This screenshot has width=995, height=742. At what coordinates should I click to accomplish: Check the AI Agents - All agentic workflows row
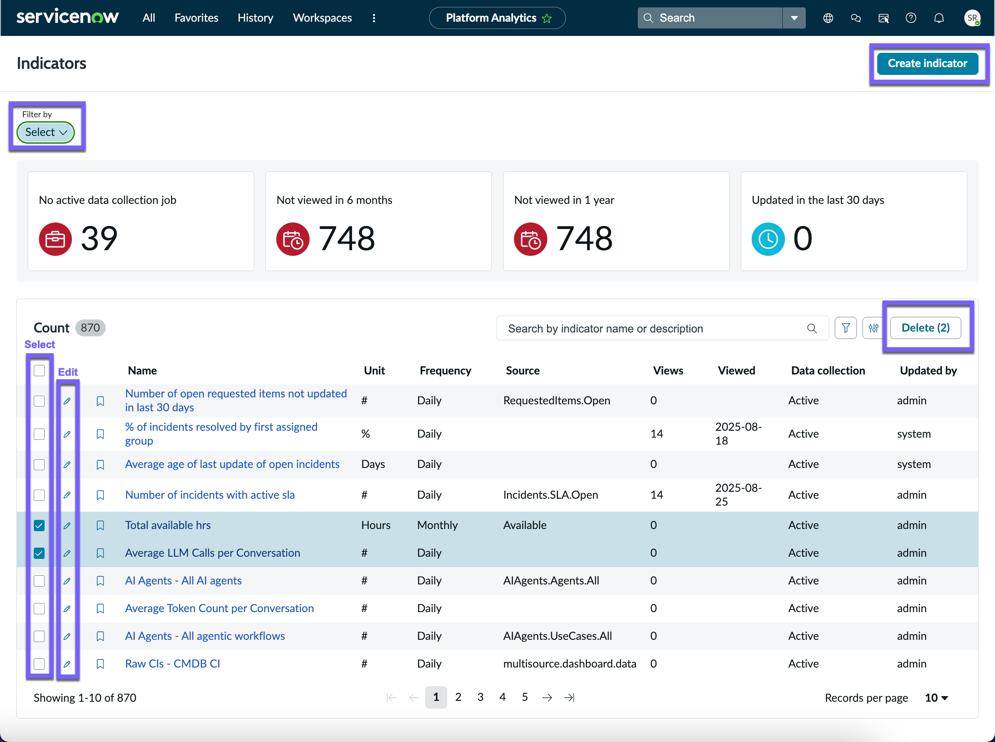(x=39, y=636)
